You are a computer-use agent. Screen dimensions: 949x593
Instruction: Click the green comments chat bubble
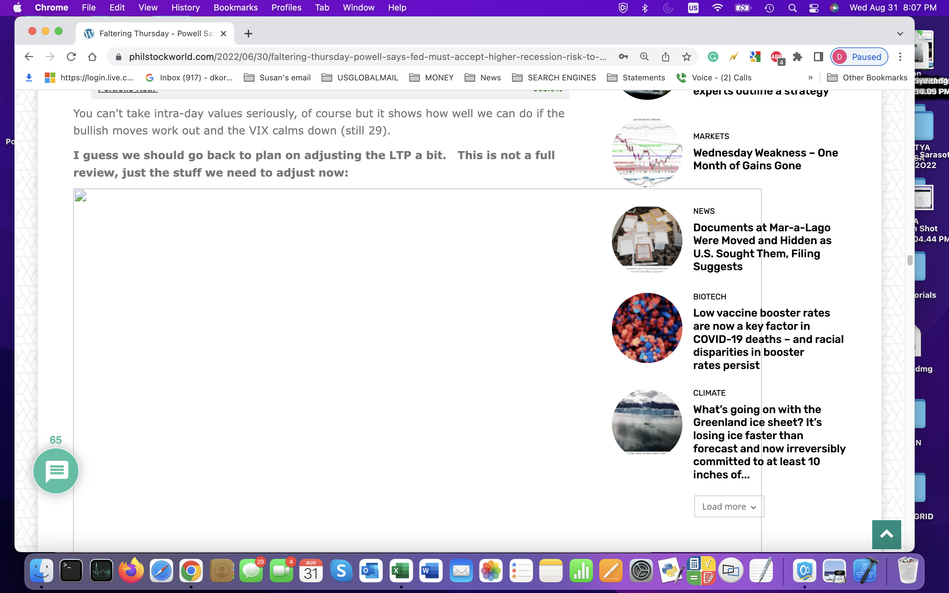pyautogui.click(x=56, y=471)
